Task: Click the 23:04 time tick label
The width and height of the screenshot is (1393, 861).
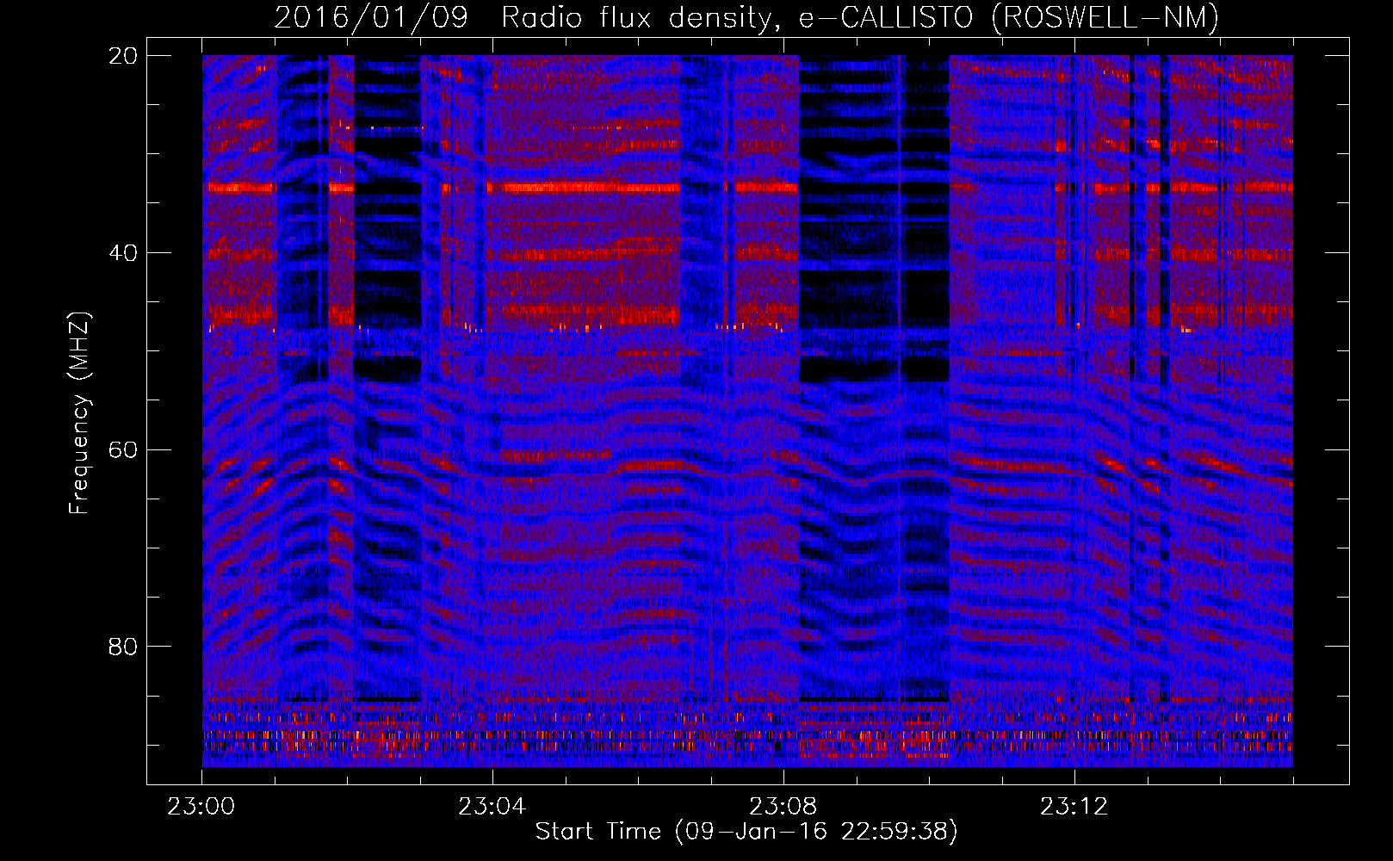Action: [492, 807]
